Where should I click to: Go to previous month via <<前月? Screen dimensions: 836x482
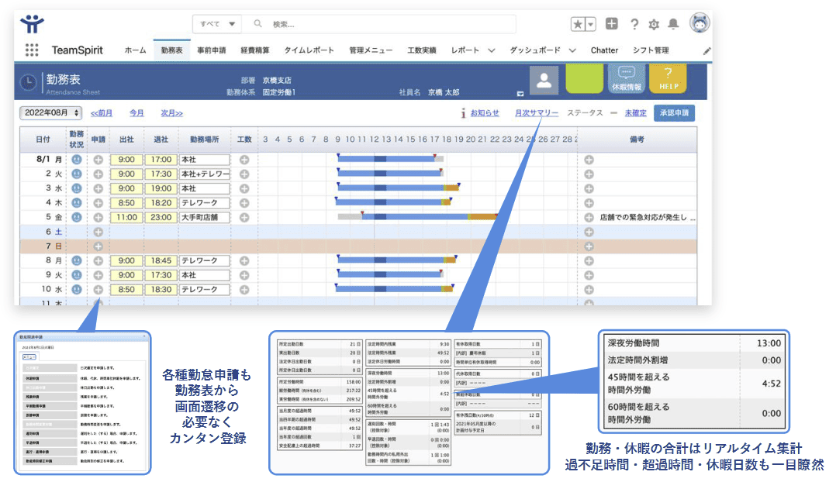pyautogui.click(x=101, y=113)
